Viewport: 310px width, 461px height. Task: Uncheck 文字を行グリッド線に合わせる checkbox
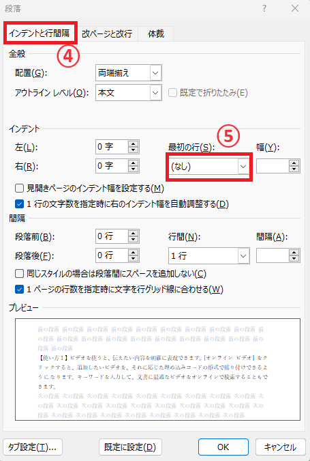[19, 290]
